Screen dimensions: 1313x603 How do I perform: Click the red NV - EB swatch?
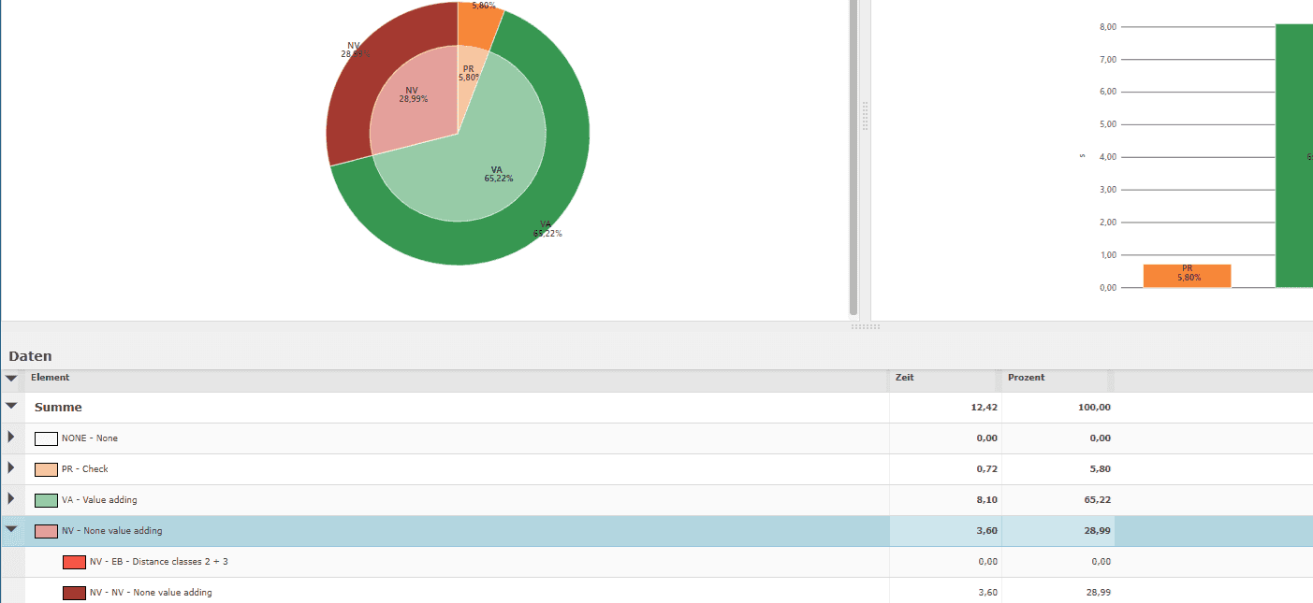tap(74, 562)
